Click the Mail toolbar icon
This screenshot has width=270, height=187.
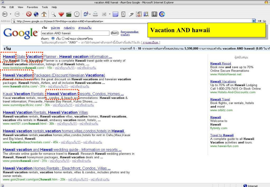tap(86, 14)
